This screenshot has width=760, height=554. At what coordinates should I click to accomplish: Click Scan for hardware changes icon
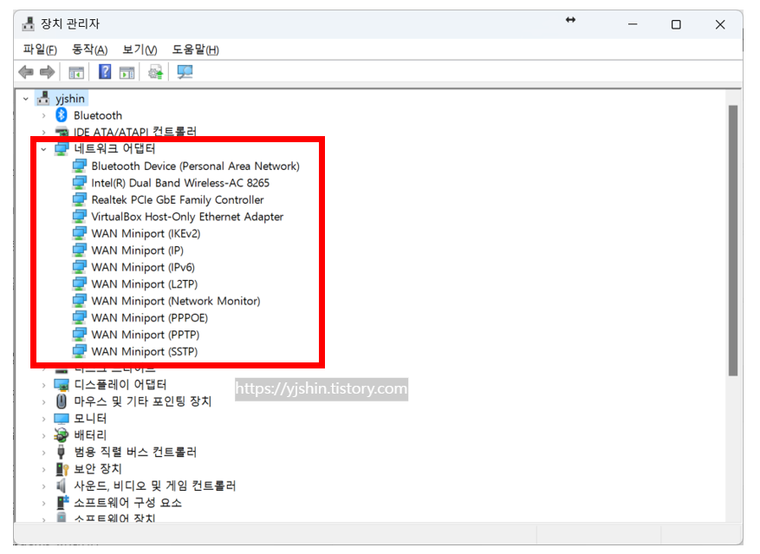pyautogui.click(x=185, y=72)
